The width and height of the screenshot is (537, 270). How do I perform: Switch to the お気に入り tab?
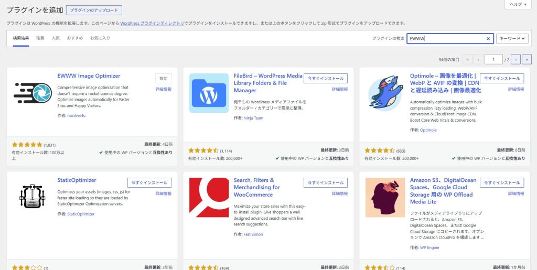(100, 38)
